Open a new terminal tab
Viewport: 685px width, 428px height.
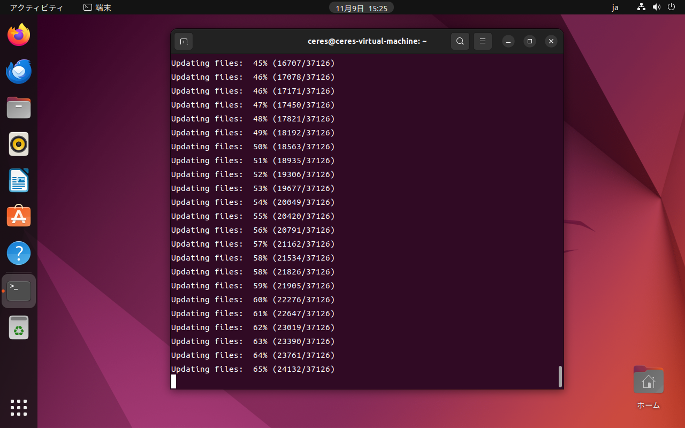[x=184, y=41]
